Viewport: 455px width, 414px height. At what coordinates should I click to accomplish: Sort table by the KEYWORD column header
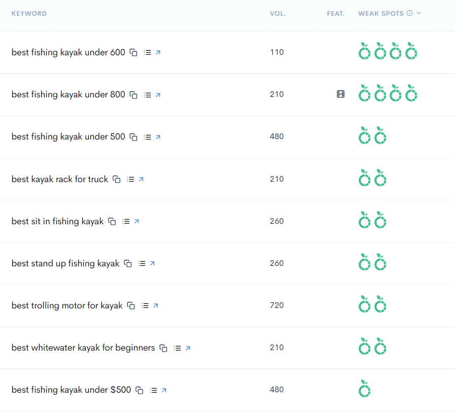[x=29, y=13]
